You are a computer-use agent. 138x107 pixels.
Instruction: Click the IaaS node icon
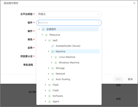coord(49,40)
